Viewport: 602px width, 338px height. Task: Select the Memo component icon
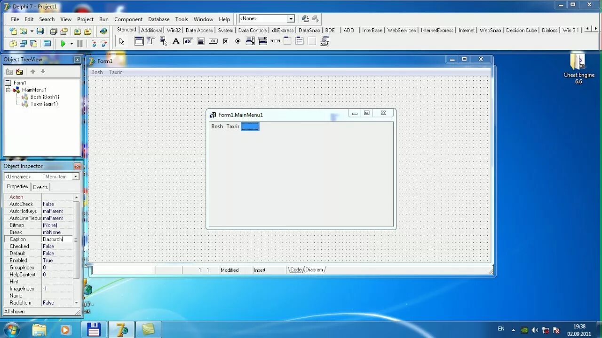[x=201, y=41]
